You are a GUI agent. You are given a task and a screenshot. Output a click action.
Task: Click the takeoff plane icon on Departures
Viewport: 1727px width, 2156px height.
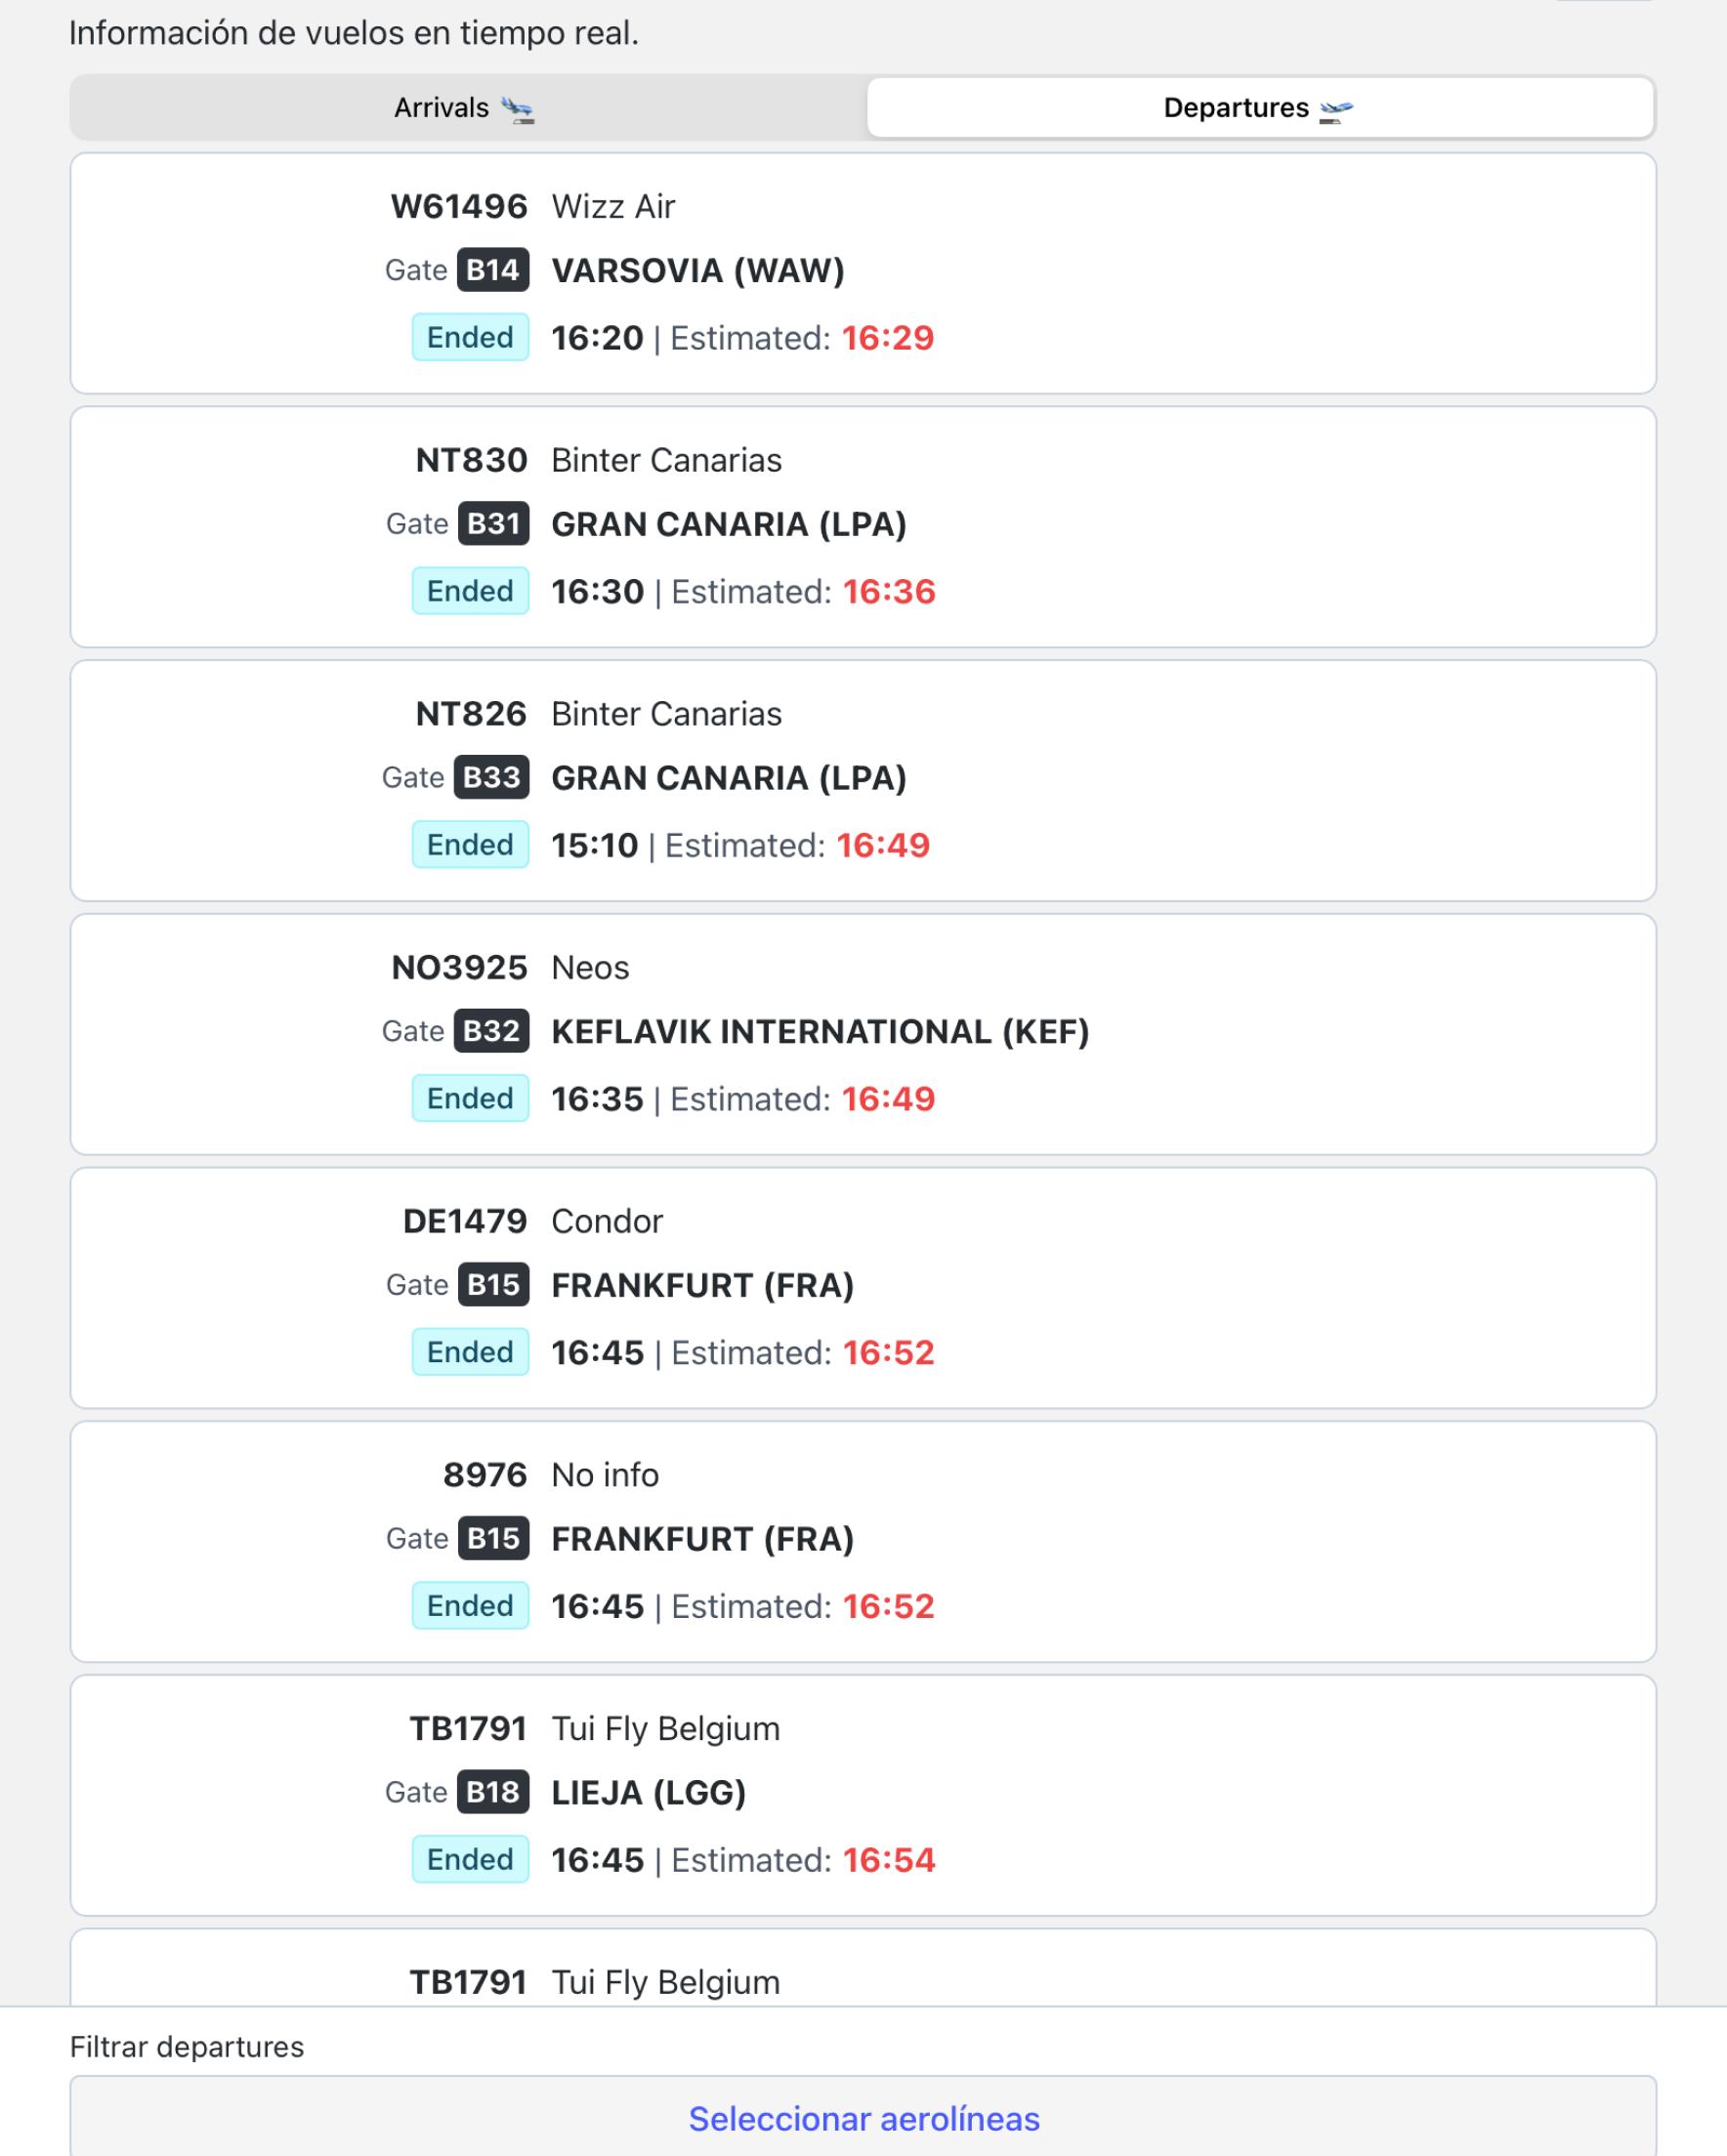(1335, 109)
